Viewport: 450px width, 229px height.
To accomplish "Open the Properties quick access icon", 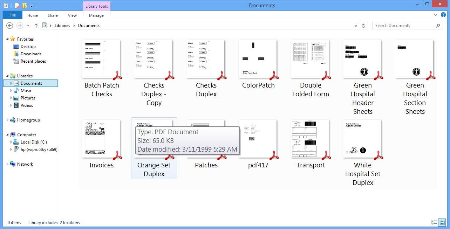I will 17,5.
